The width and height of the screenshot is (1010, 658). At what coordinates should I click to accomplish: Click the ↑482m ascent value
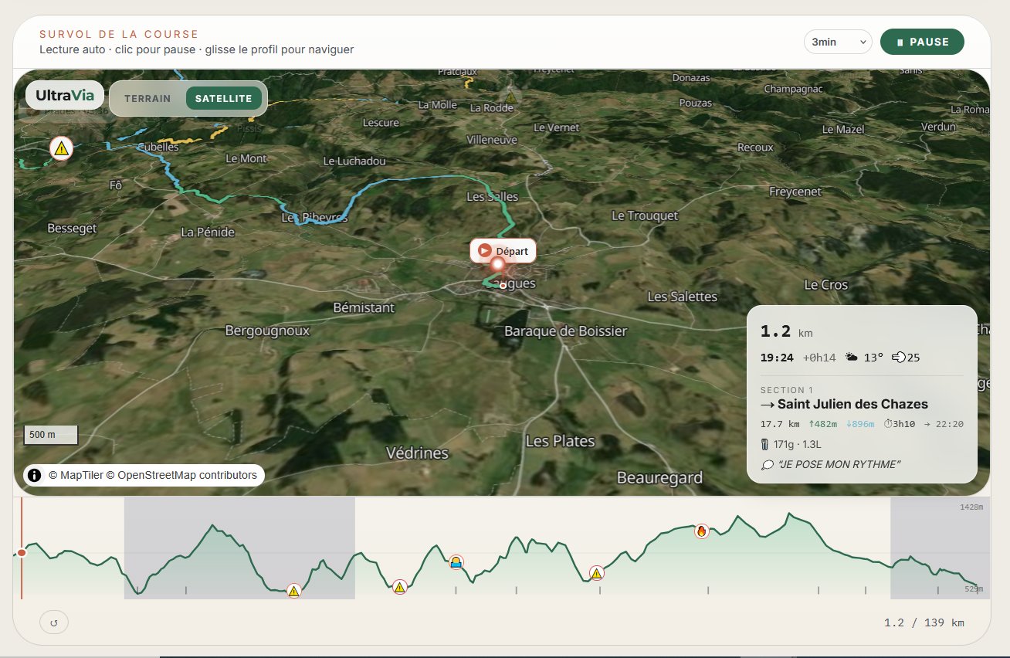(x=824, y=424)
